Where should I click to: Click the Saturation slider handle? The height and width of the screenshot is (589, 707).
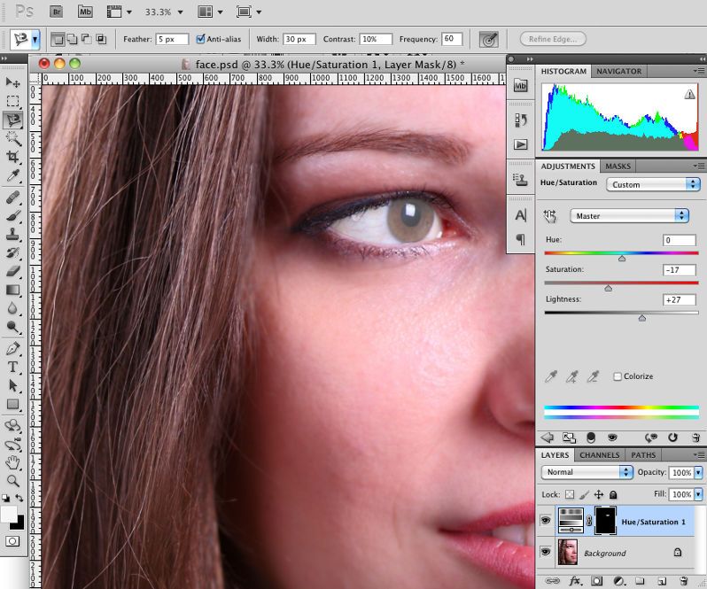(608, 288)
